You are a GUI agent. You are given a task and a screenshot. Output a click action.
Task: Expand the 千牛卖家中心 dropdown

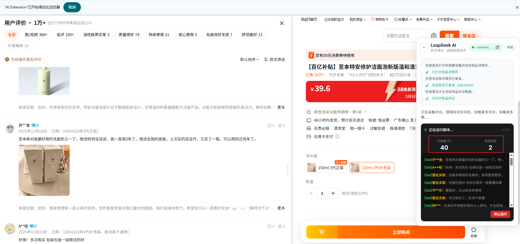pos(448,19)
